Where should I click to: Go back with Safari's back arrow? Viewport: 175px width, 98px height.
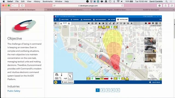point(13,5)
